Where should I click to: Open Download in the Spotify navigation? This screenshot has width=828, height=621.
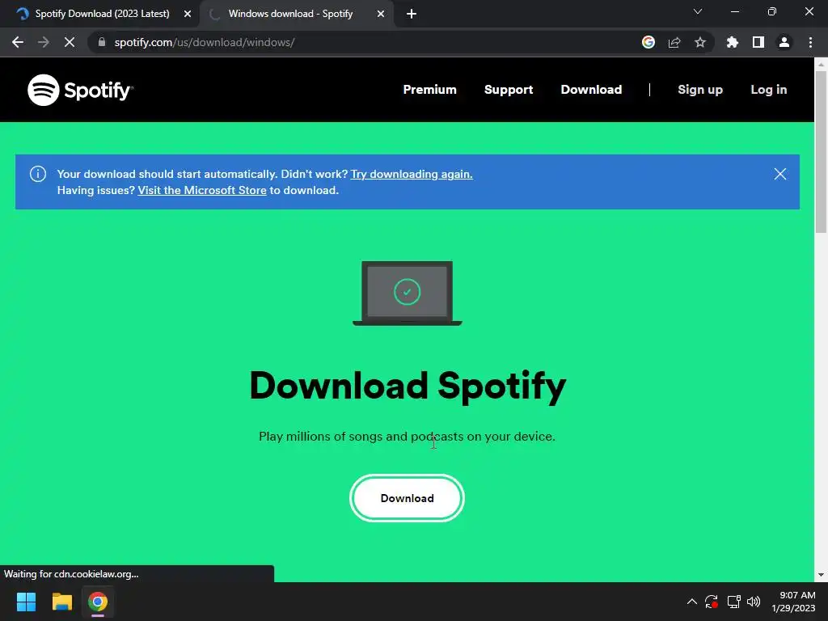click(591, 90)
